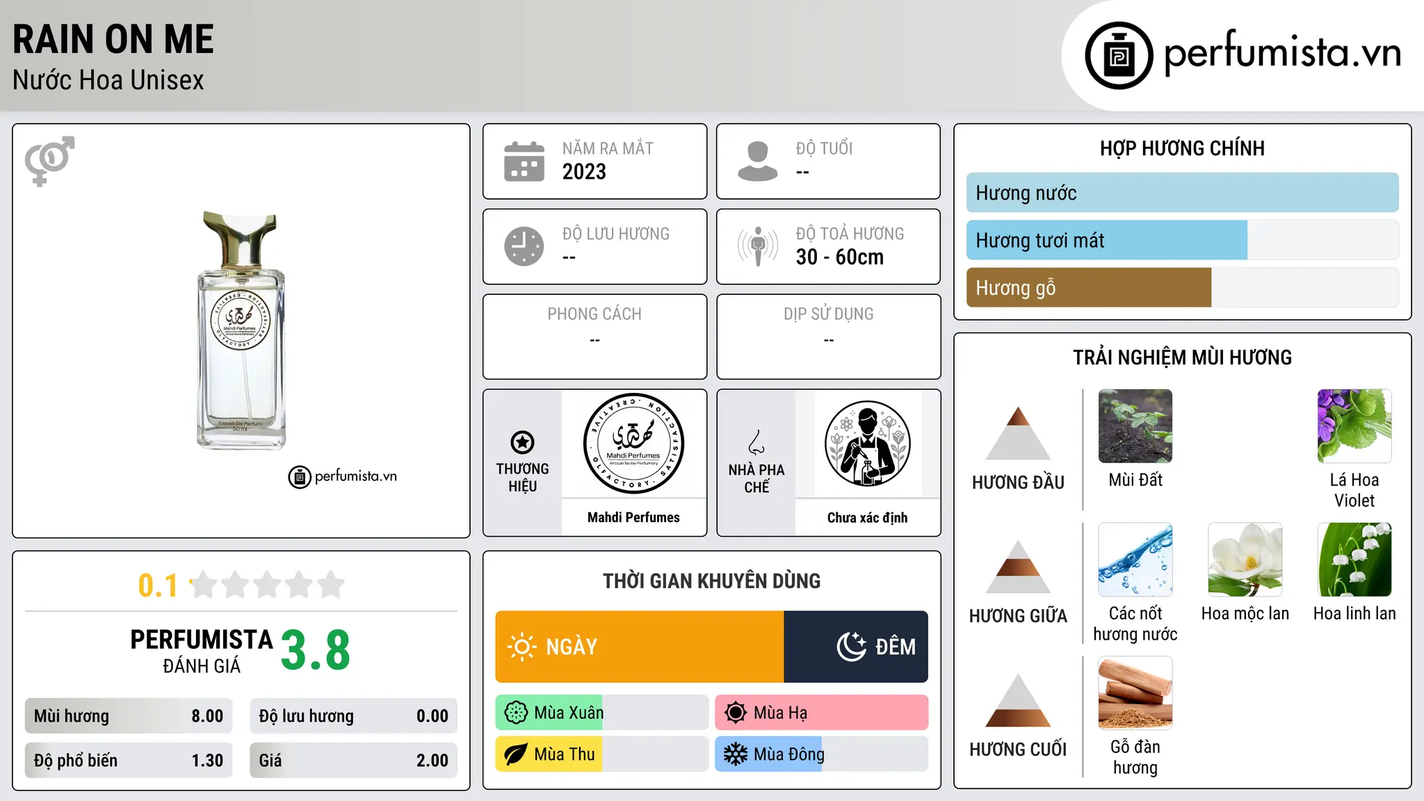Click the Hương đầu pyramid icon
Image resolution: width=1424 pixels, height=801 pixels.
[x=1018, y=433]
